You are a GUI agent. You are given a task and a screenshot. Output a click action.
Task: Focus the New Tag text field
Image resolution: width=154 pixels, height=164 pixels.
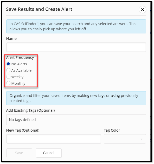(x=54, y=139)
